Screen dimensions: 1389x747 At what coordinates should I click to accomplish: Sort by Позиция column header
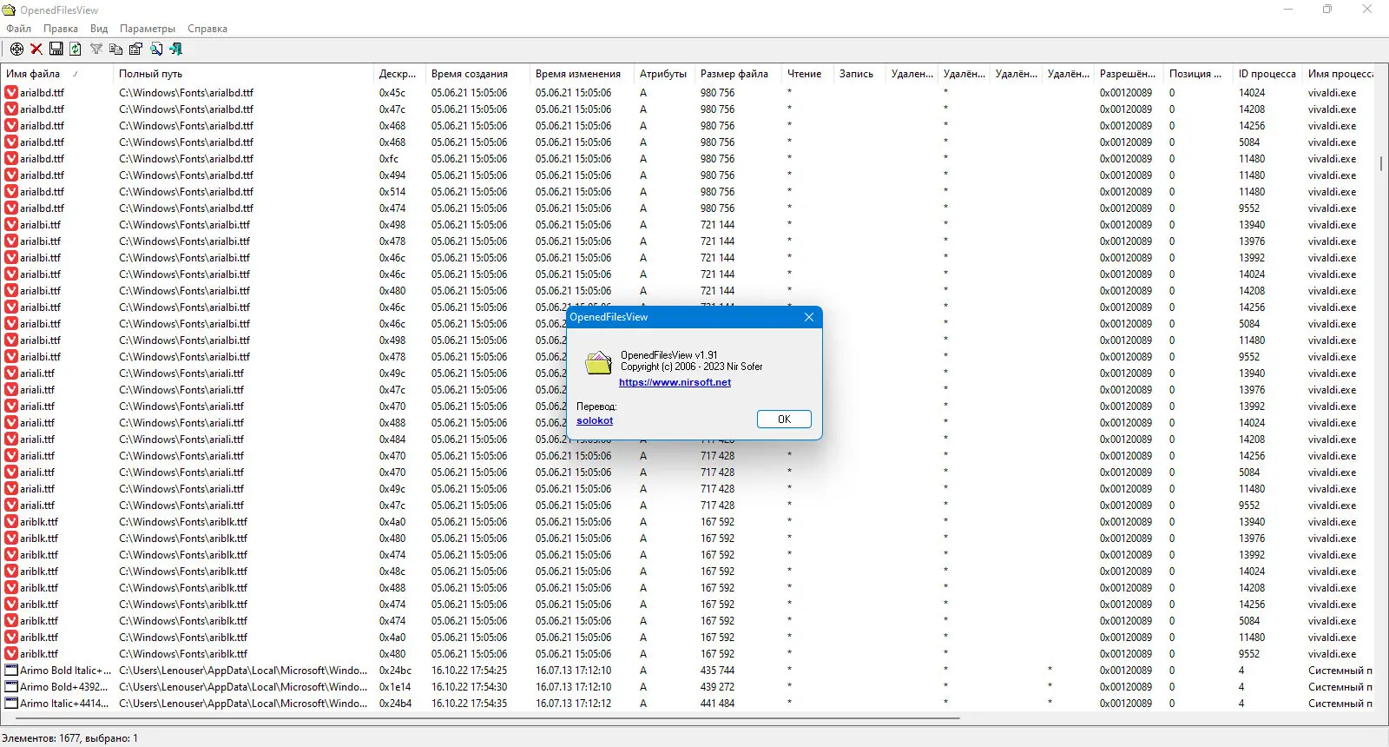[x=1198, y=74]
